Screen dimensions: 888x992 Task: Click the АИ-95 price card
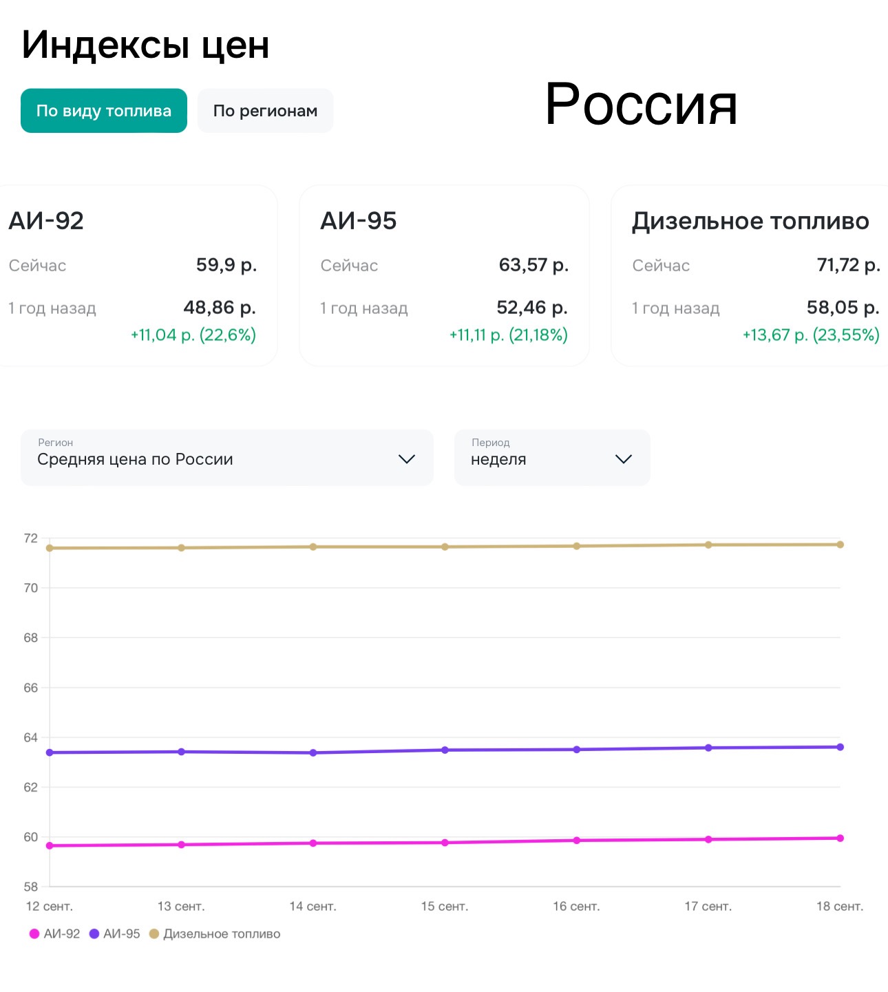click(x=444, y=275)
